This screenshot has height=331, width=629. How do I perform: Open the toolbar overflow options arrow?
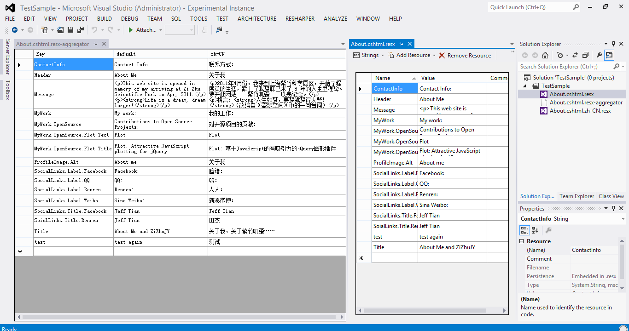(x=227, y=32)
